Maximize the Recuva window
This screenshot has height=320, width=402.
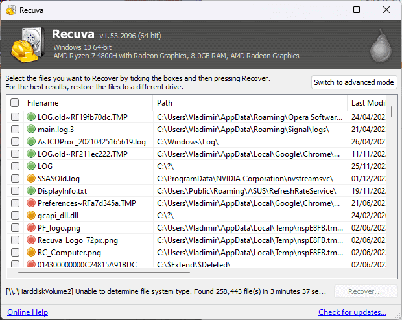pos(357,10)
